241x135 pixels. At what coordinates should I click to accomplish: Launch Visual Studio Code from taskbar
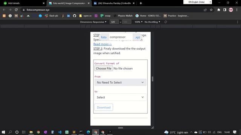(60, 132)
